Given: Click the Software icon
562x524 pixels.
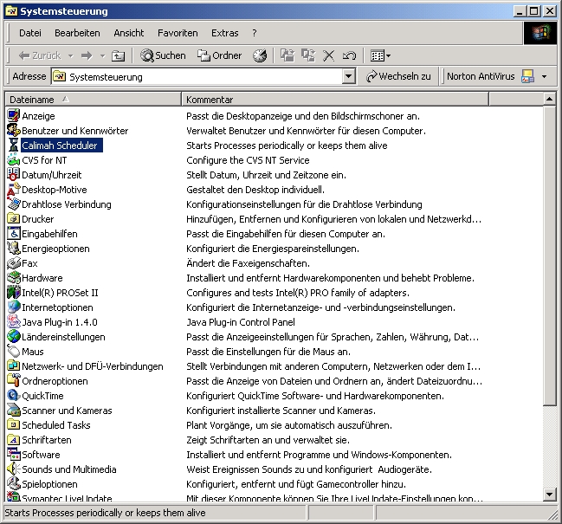Looking at the screenshot, I should pos(14,454).
